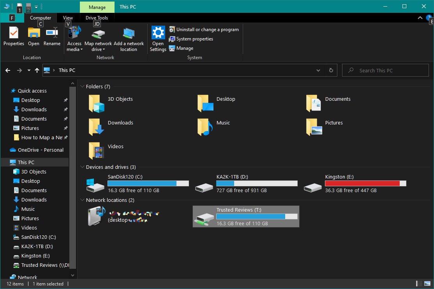Click the KA2K-1TB (D:) usage bar
Screen dimensions: 434x289
(x=257, y=183)
